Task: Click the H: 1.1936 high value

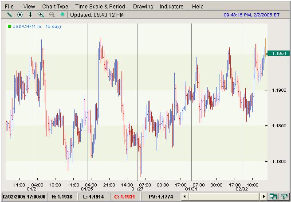Action: tap(62, 197)
